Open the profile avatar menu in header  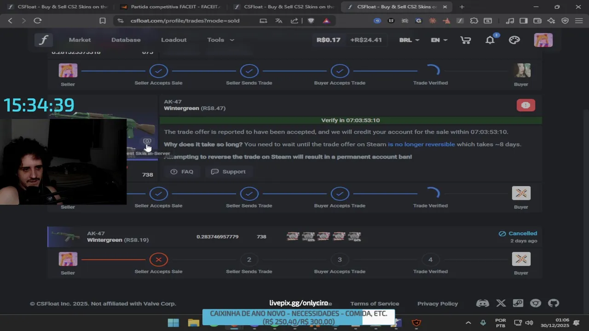point(543,40)
